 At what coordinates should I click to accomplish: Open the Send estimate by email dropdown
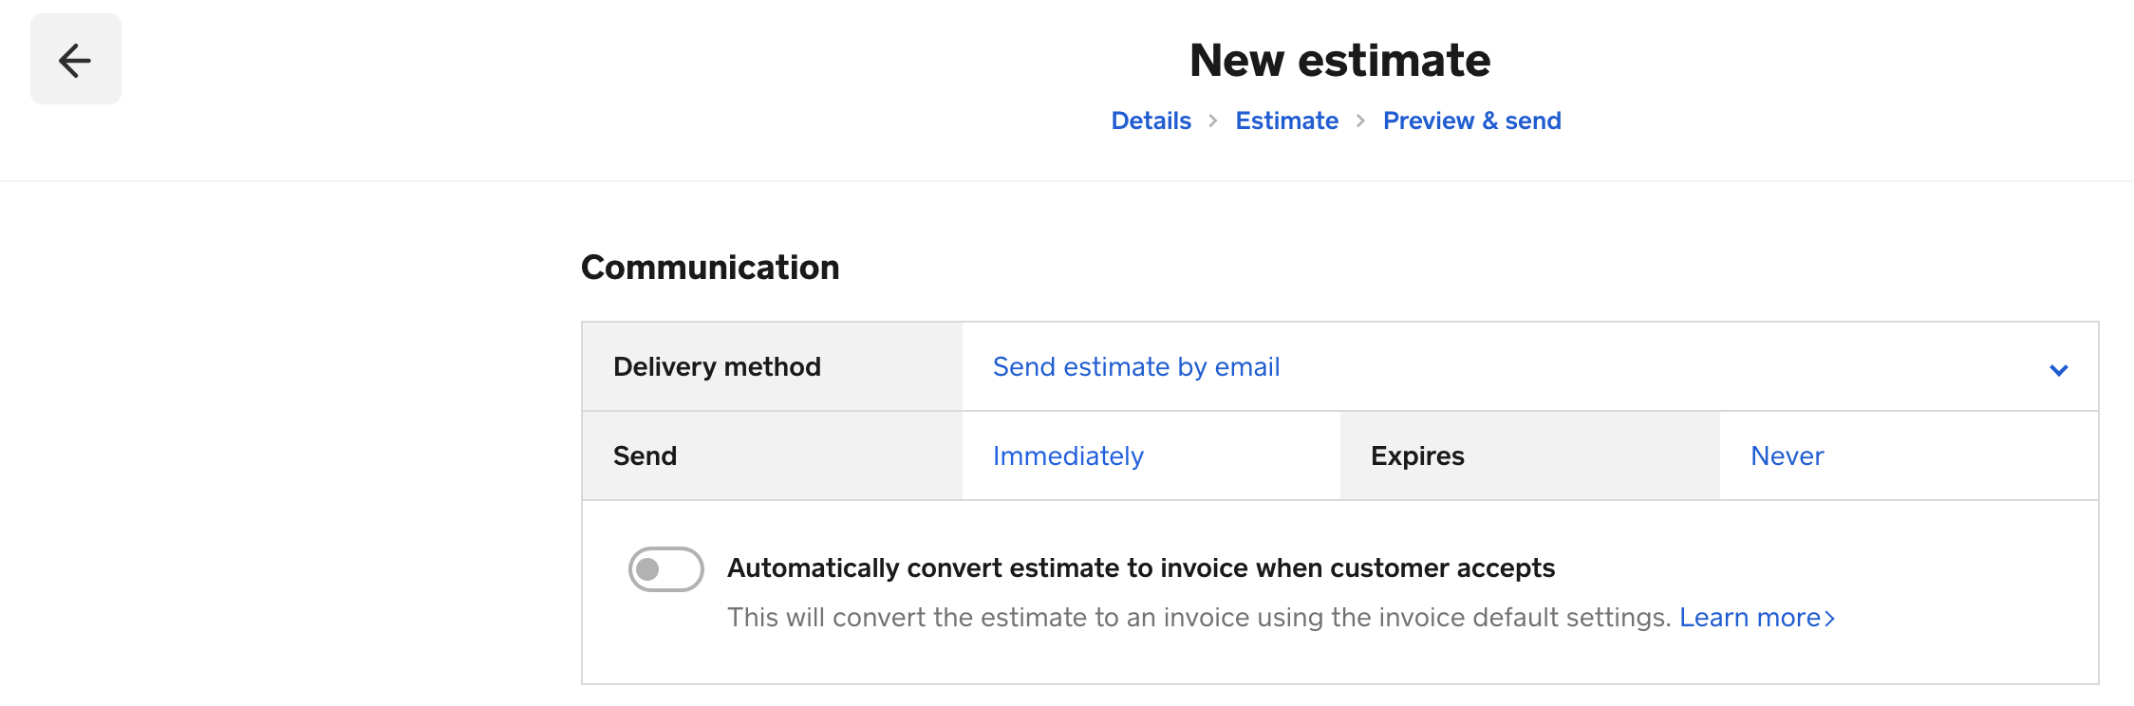pyautogui.click(x=1135, y=367)
